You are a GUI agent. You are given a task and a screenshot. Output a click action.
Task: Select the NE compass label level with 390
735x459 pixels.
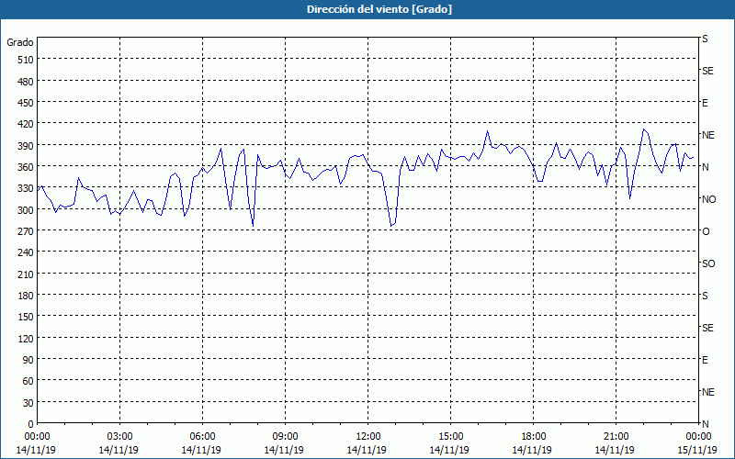pos(708,135)
